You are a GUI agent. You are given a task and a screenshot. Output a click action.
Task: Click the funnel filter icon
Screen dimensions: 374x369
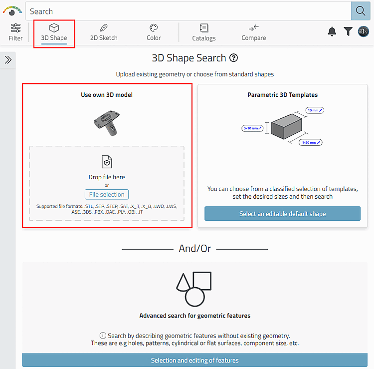348,31
